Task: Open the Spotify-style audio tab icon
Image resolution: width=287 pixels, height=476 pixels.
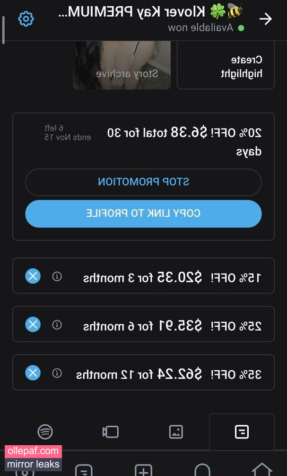Action: [45, 431]
